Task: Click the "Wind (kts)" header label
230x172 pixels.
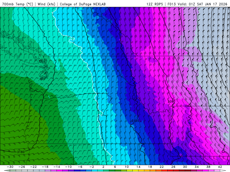Action: [x=46, y=4]
